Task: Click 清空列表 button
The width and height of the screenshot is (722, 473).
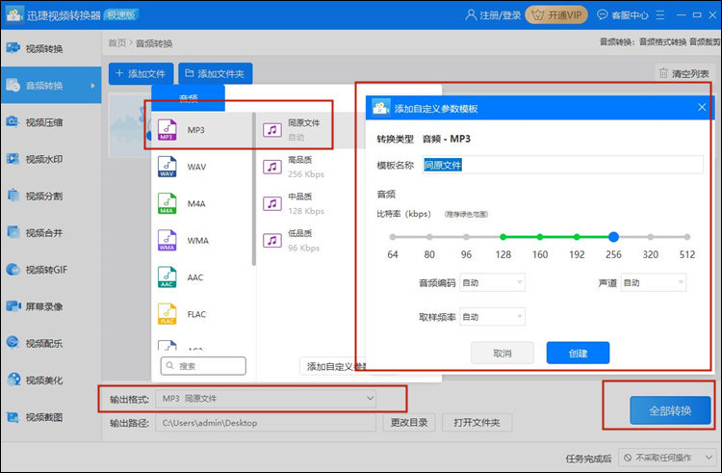Action: coord(684,73)
